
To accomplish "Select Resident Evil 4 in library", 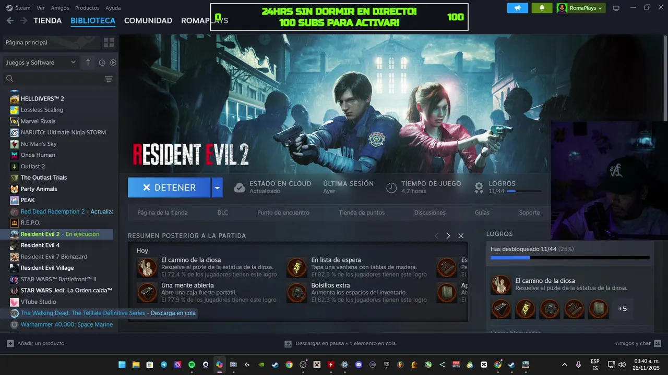I will (x=40, y=245).
